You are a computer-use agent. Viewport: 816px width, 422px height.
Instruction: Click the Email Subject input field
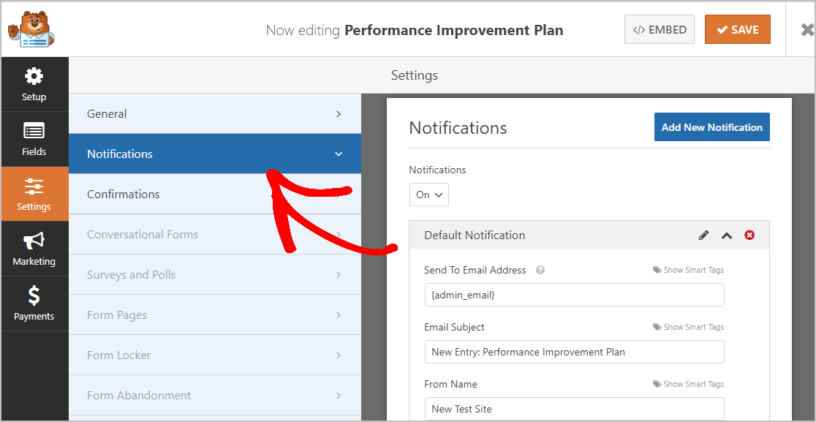[575, 352]
